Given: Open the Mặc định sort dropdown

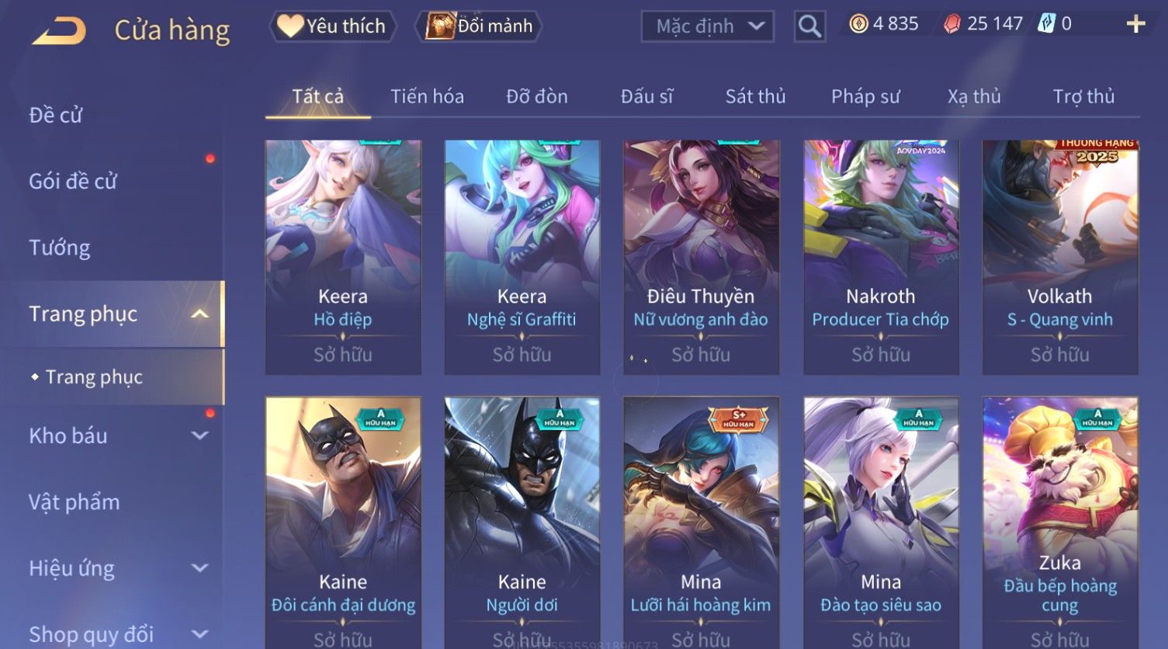Looking at the screenshot, I should [x=708, y=27].
